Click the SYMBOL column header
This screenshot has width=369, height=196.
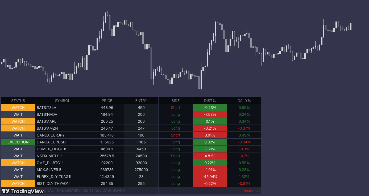(x=62, y=101)
